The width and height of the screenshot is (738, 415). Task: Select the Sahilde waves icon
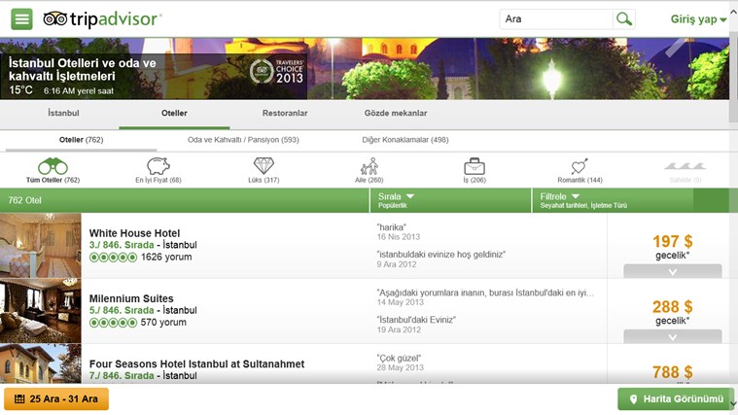pyautogui.click(x=685, y=166)
